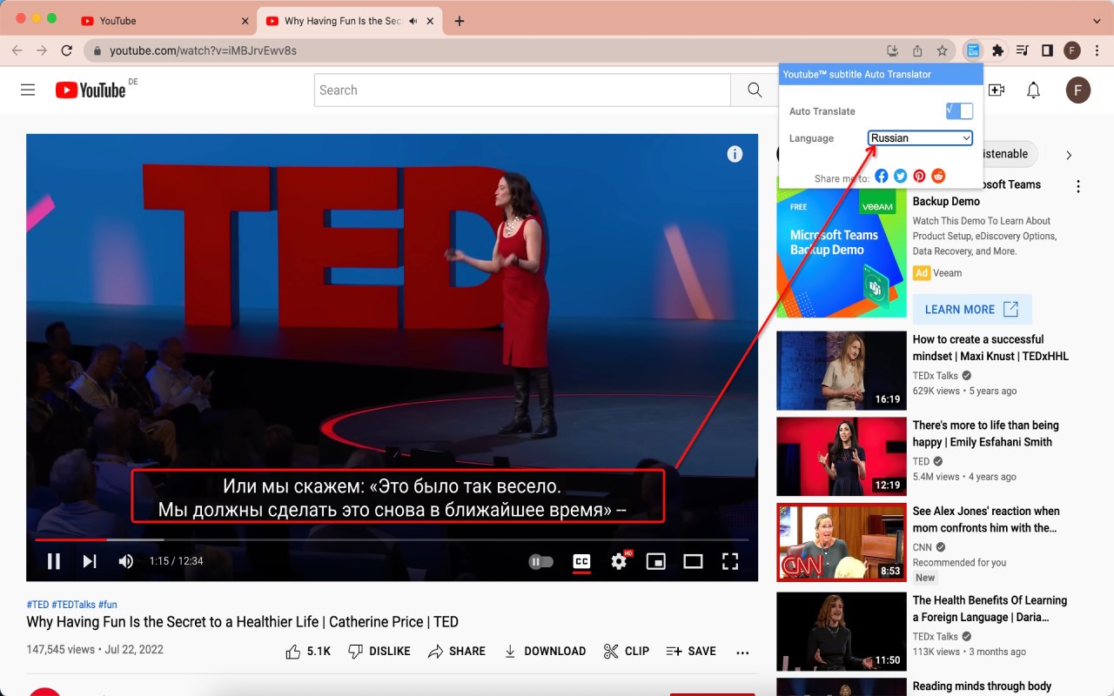The image size is (1114, 696).
Task: Open the #TED hashtag link
Action: [37, 605]
